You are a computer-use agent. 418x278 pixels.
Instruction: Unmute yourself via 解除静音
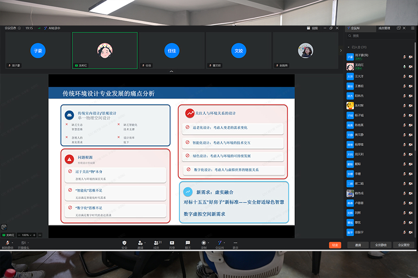pos(7,243)
